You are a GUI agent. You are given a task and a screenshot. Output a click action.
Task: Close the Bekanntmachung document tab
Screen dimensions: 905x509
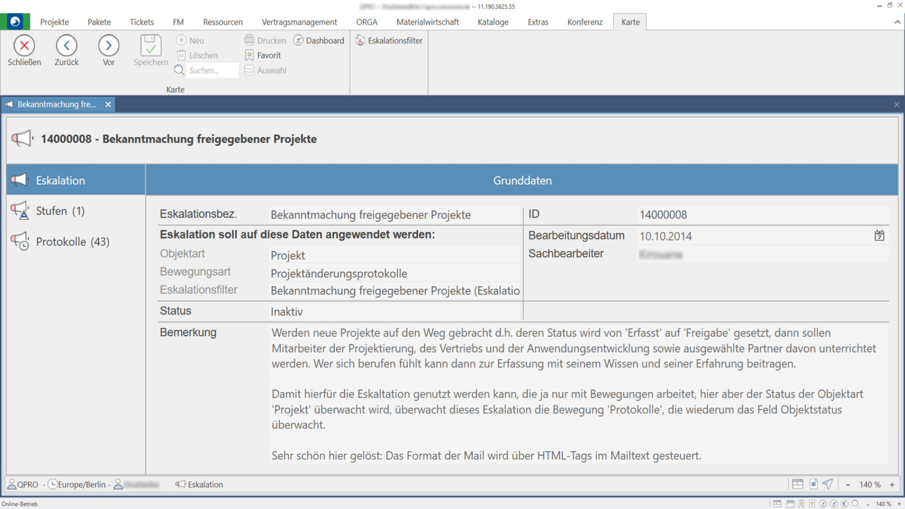pyautogui.click(x=108, y=104)
